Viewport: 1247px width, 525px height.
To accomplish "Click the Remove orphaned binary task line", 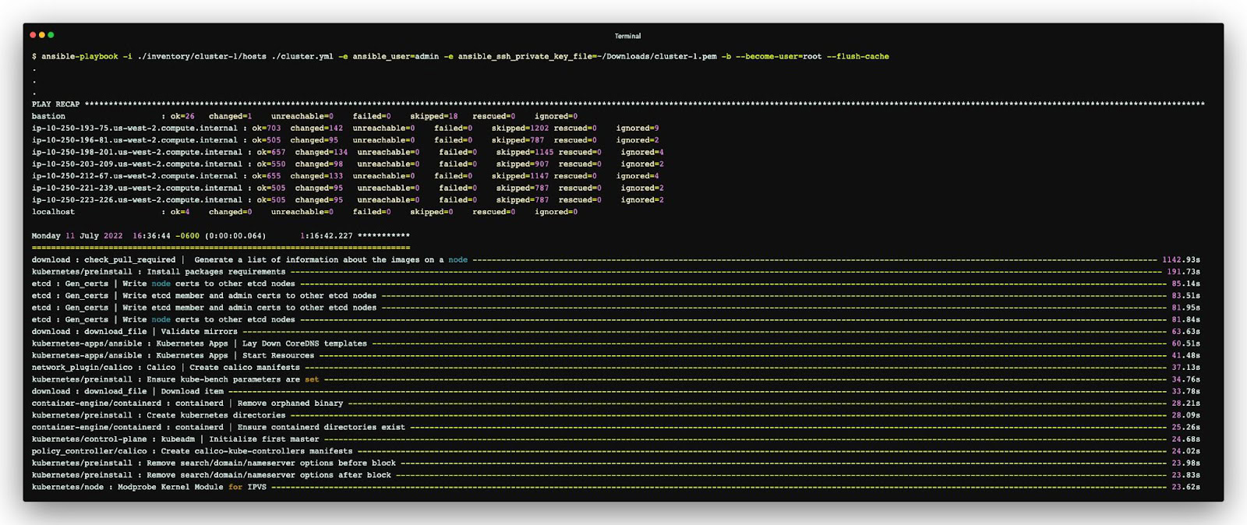I will [616, 403].
